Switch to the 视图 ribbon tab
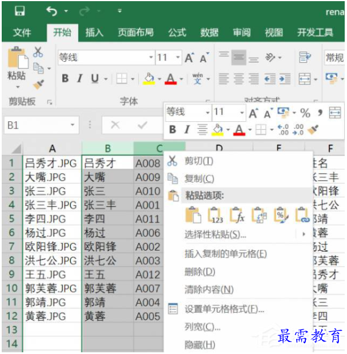Screen dimensions: 347x354 [274, 33]
